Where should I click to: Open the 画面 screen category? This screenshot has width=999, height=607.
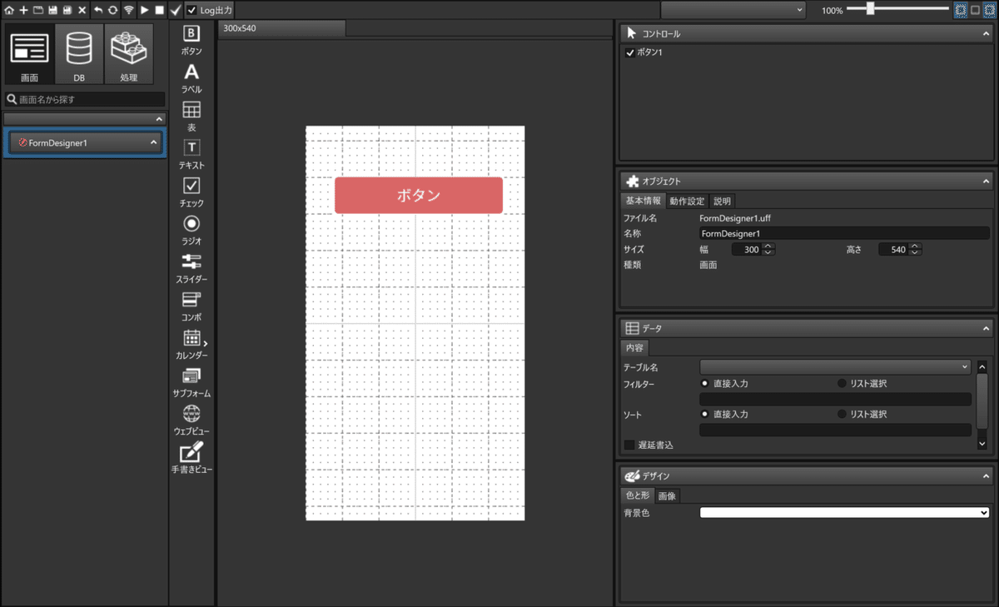point(29,53)
